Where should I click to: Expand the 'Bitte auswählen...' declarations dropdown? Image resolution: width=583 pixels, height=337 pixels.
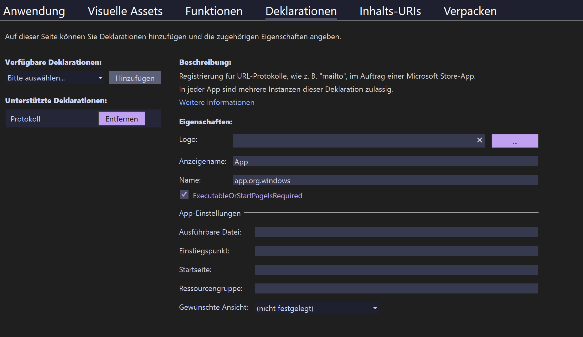pos(55,78)
